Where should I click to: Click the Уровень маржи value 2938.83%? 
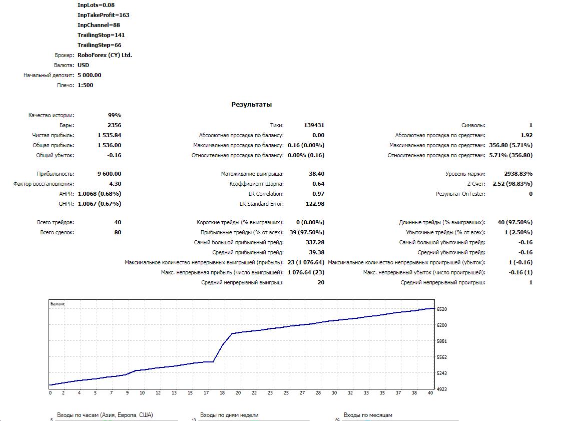[x=518, y=174]
